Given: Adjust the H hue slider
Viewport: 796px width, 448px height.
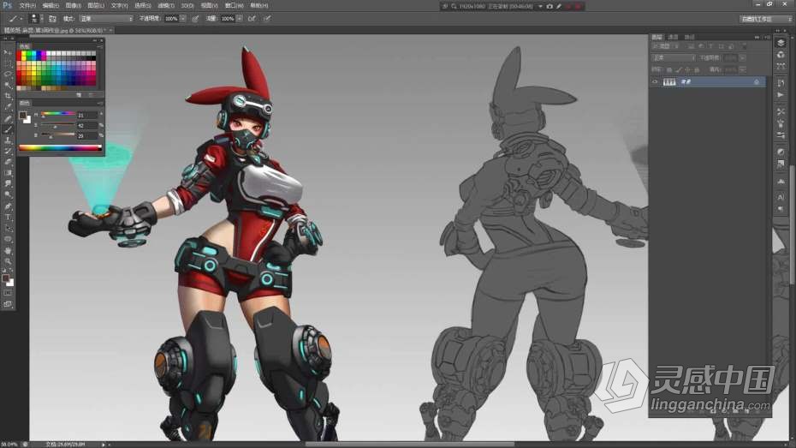Looking at the screenshot, I should [58, 115].
